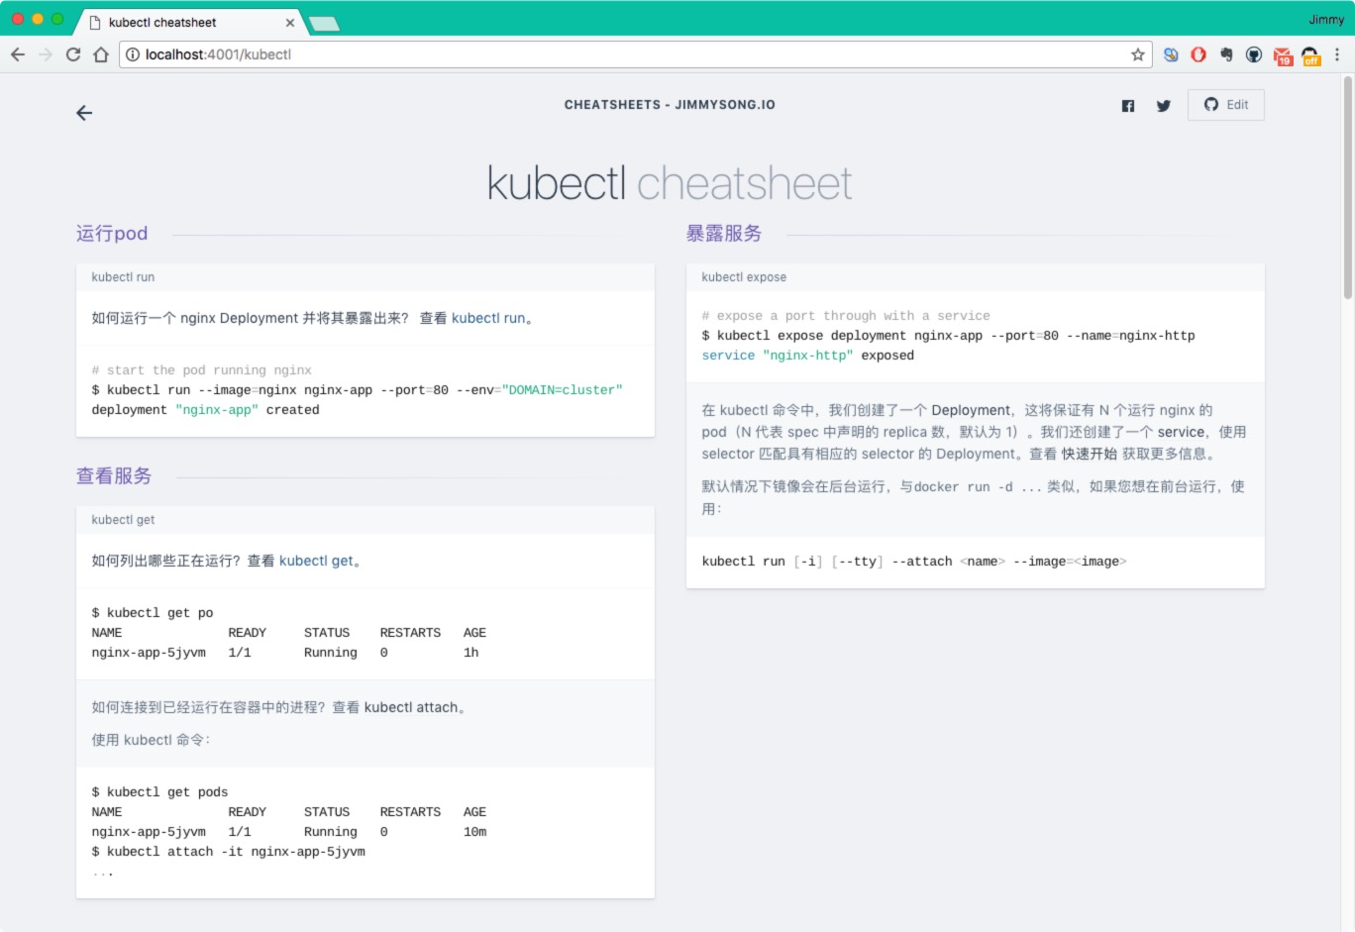
Task: Click the page's back arrow near the header
Action: click(84, 113)
